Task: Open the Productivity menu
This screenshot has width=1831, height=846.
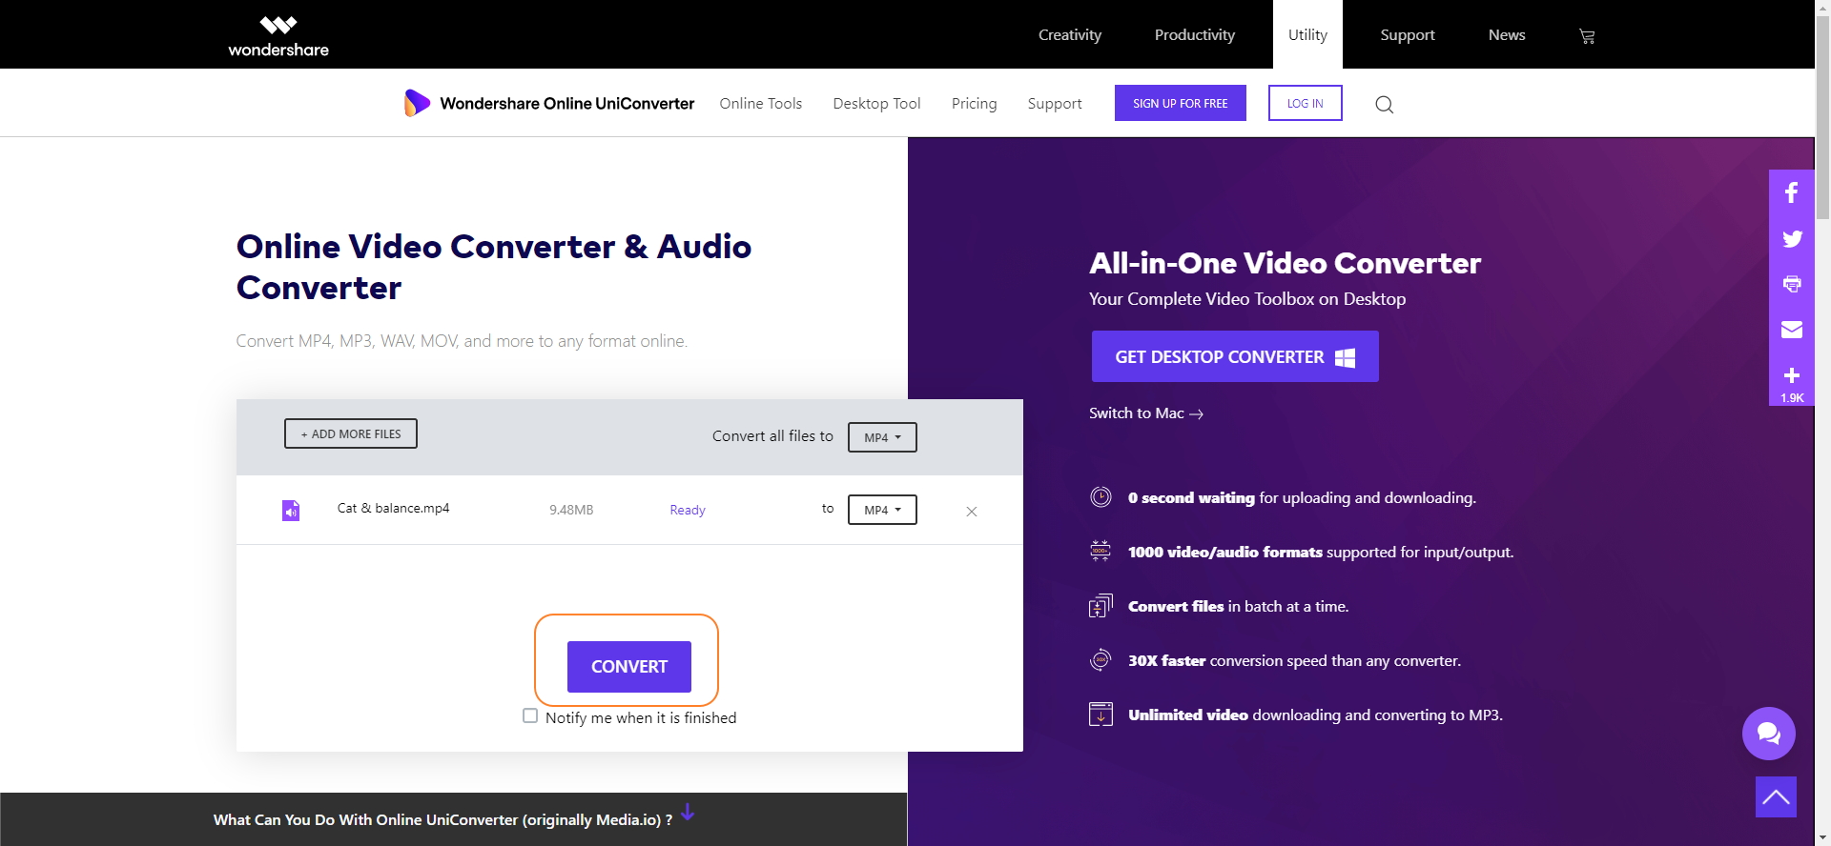Action: click(x=1195, y=34)
